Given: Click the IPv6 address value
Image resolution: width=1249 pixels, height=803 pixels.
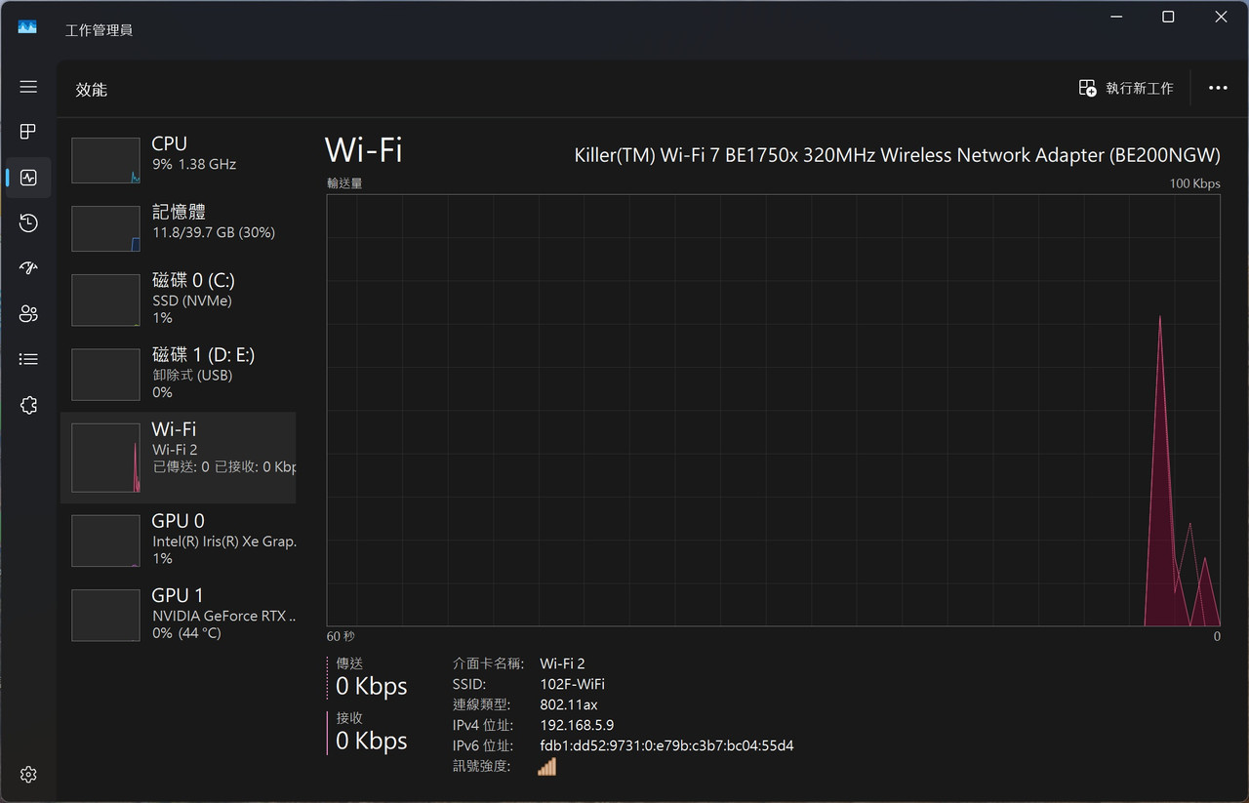Looking at the screenshot, I should pos(666,746).
